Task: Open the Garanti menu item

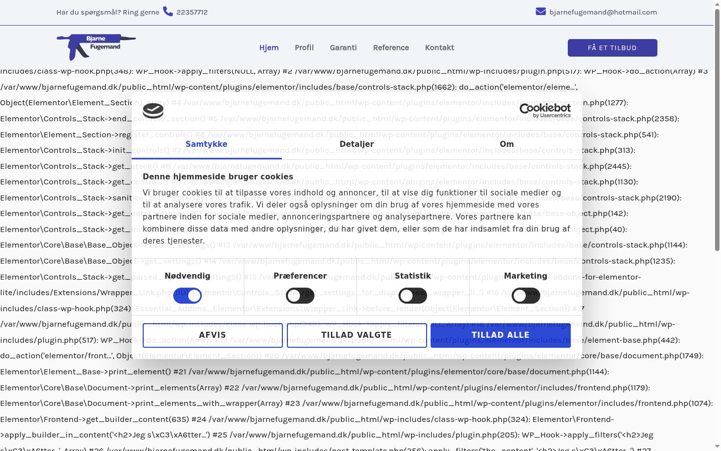Action: click(343, 48)
